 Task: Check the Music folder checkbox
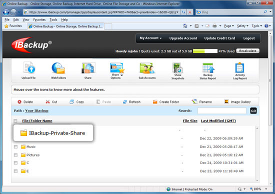click(15, 146)
